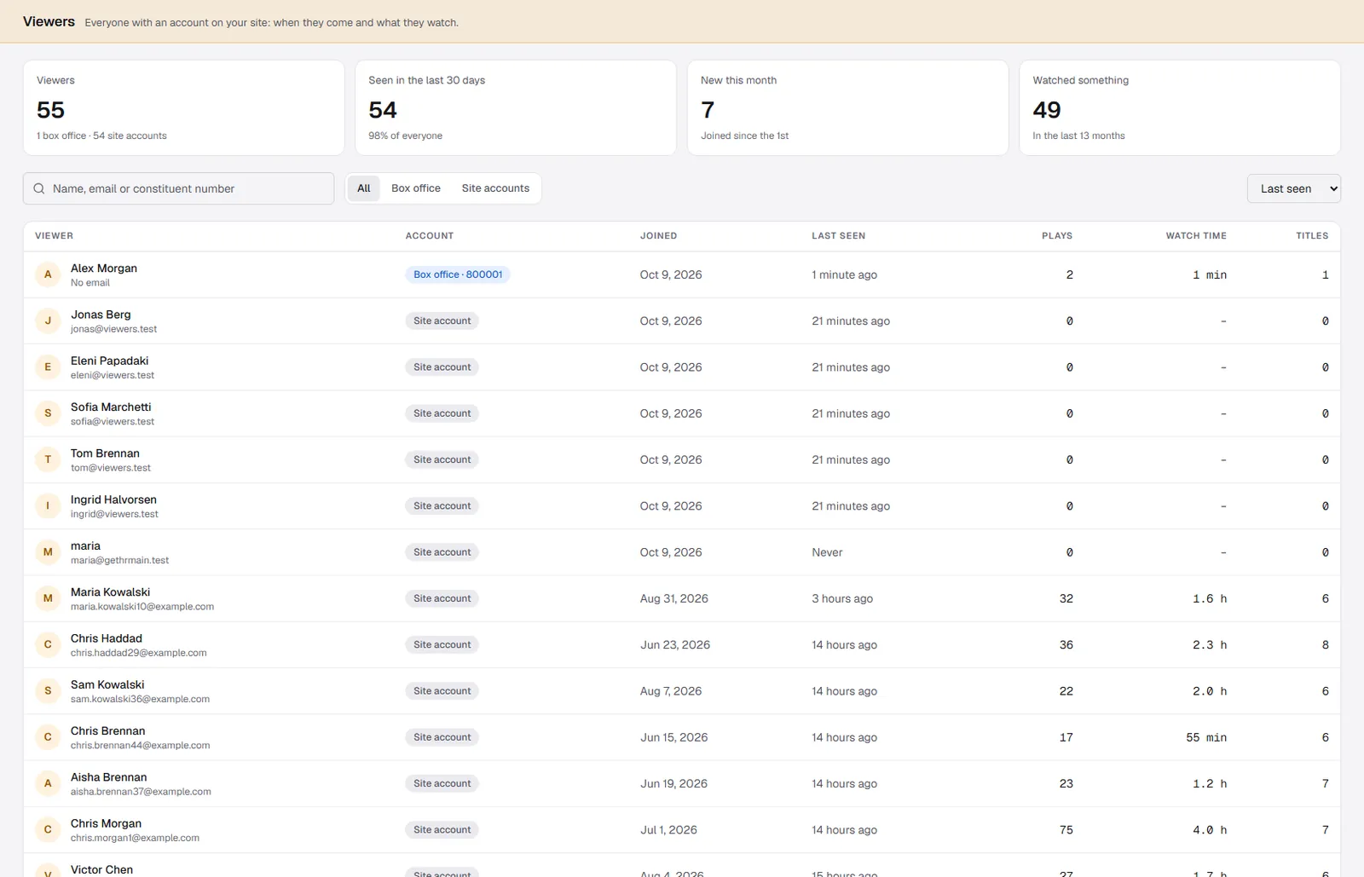Image resolution: width=1364 pixels, height=877 pixels.
Task: Click Alex Morgan's avatar circle
Action: 48,274
